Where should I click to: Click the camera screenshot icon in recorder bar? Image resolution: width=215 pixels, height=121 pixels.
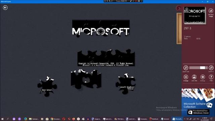point(139,1)
